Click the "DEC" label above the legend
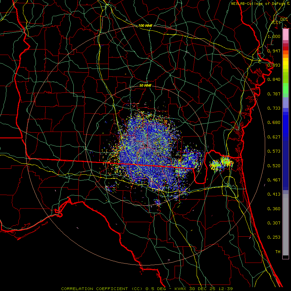Viewport: 291px width, 291px height. click(284, 19)
